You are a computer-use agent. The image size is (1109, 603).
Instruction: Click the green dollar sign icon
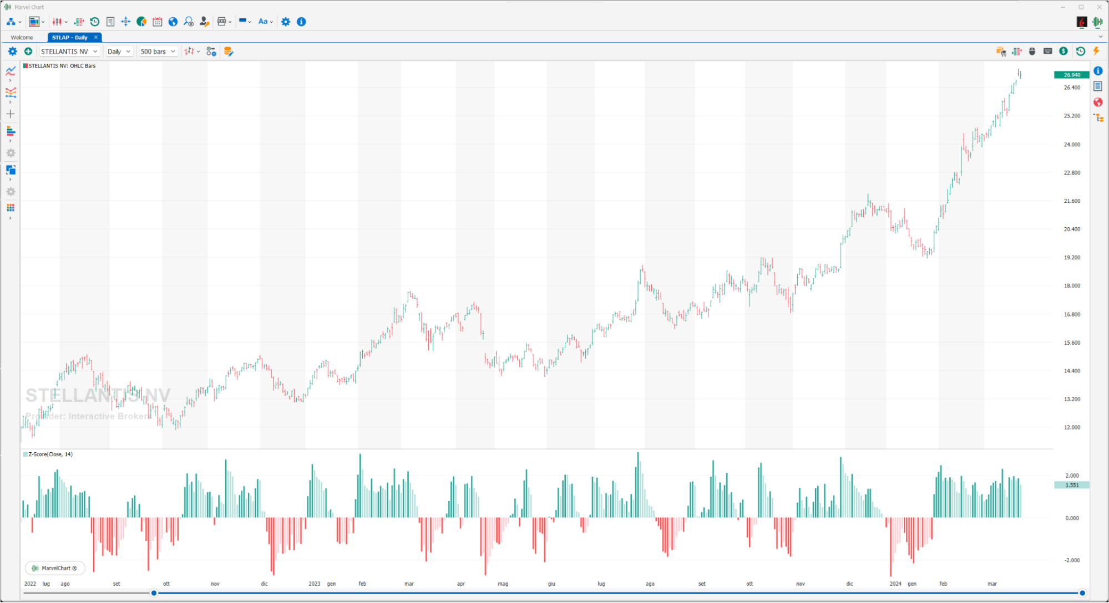(1064, 52)
